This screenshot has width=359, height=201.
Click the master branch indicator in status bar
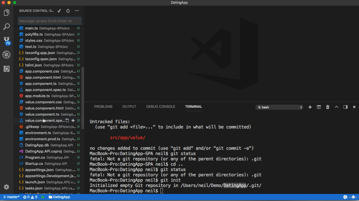tap(11, 197)
